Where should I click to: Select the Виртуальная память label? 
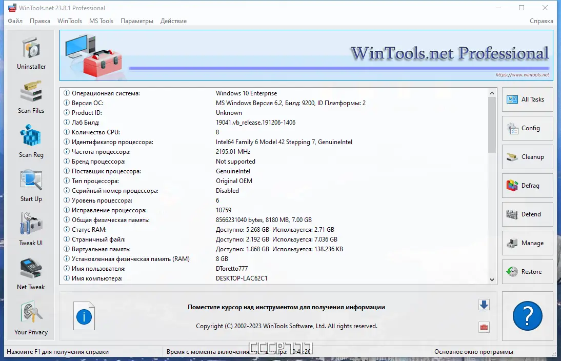pyautogui.click(x=101, y=249)
